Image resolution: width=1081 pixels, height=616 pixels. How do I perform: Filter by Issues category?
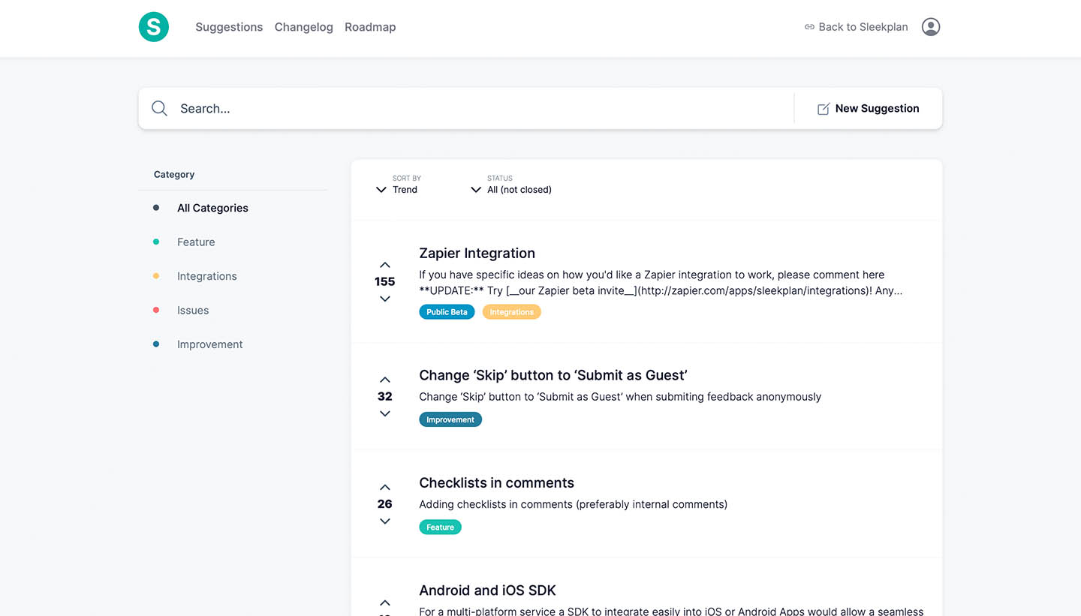click(193, 311)
